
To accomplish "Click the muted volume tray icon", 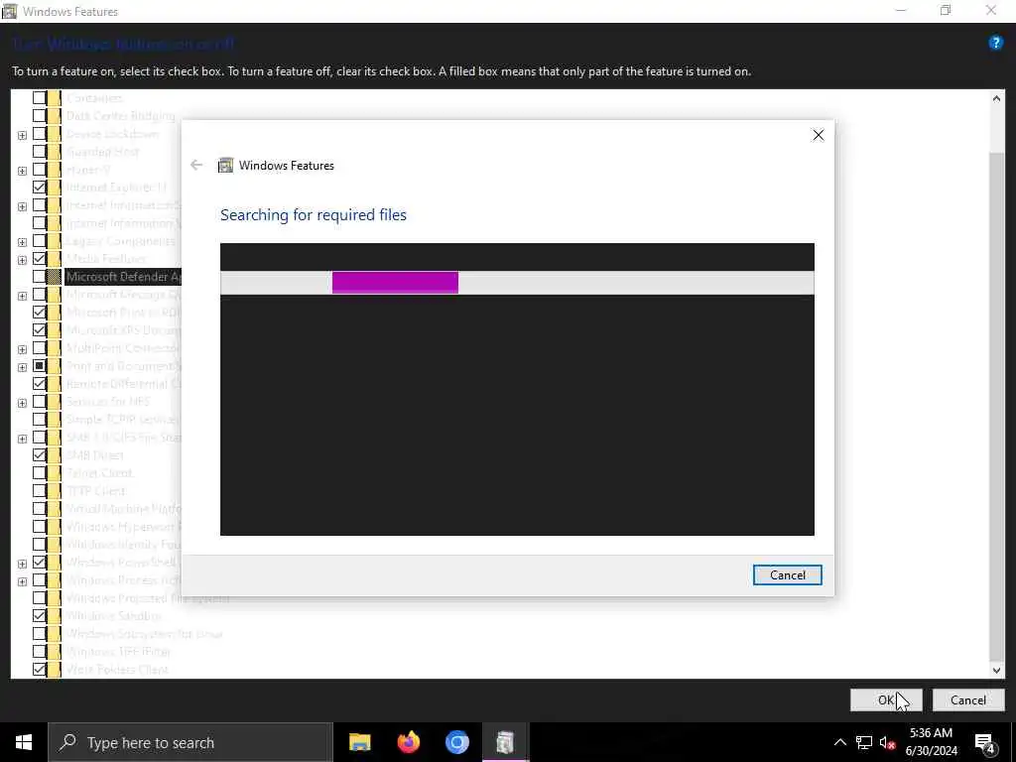I will [888, 742].
